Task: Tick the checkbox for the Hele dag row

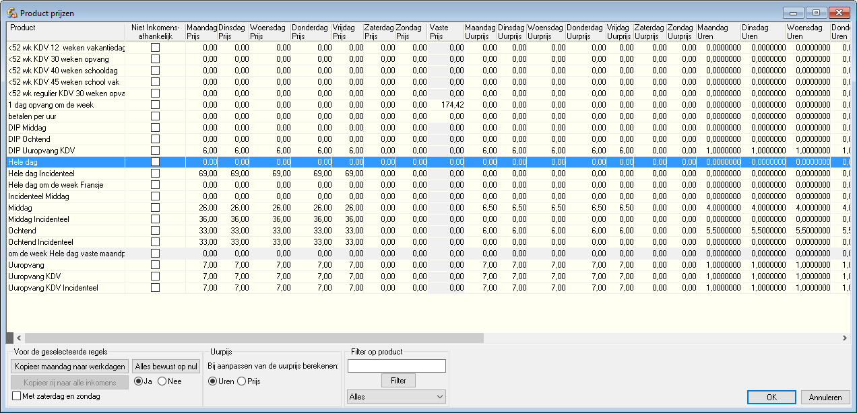Action: point(155,162)
